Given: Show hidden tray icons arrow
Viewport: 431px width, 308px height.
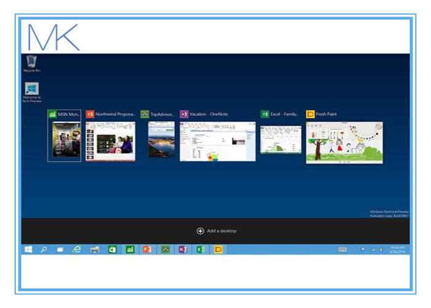Looking at the screenshot, I should pyautogui.click(x=354, y=250).
